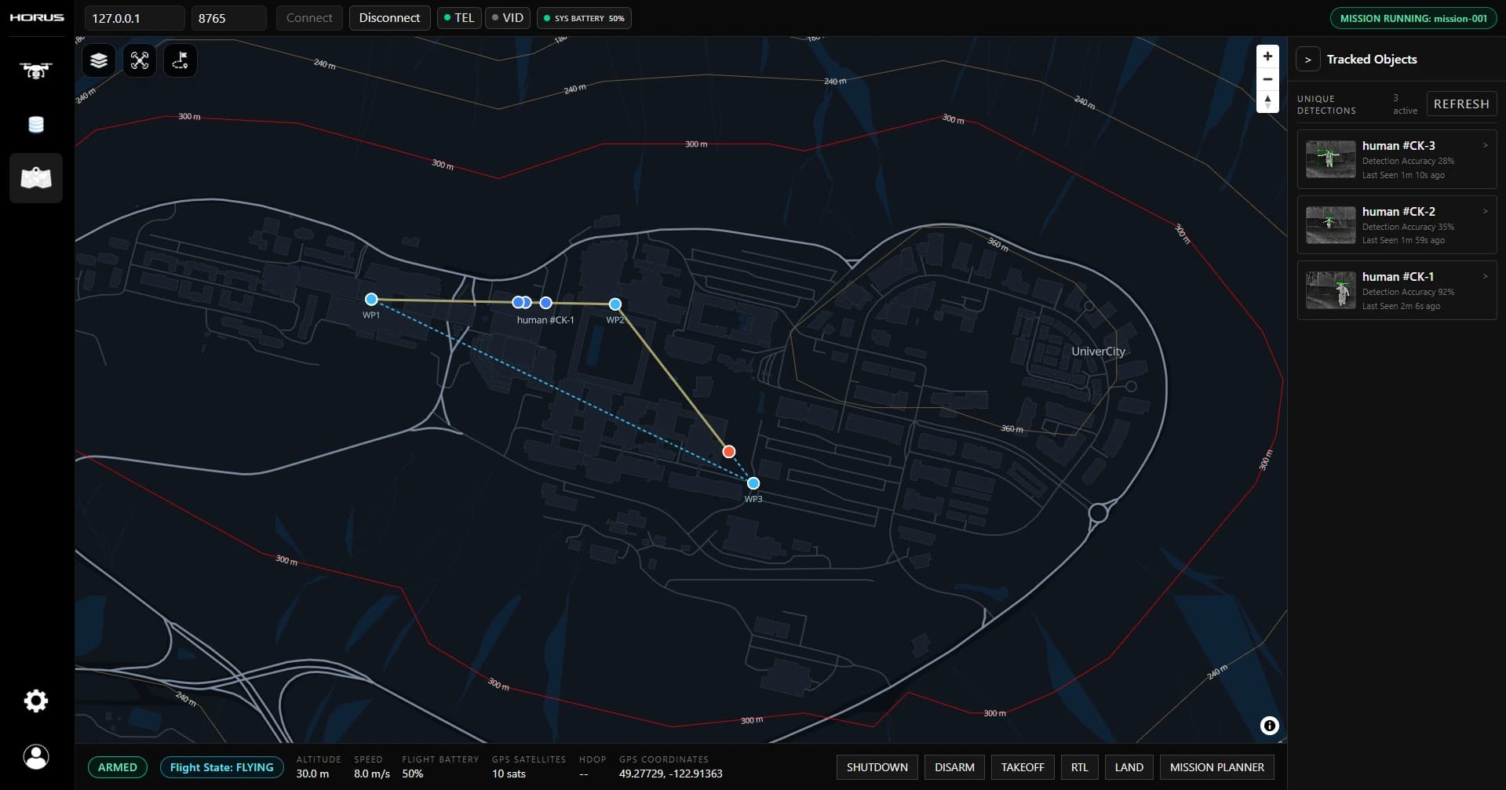Click the MISSION RUNNING: mission-001 badge
This screenshot has width=1506, height=790.
tap(1413, 18)
